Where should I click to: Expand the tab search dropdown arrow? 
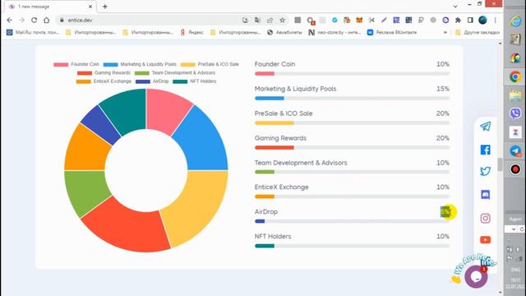[455, 7]
